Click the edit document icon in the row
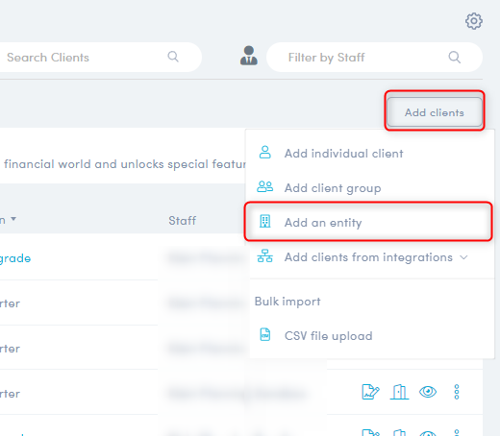Image resolution: width=500 pixels, height=436 pixels. coord(370,392)
